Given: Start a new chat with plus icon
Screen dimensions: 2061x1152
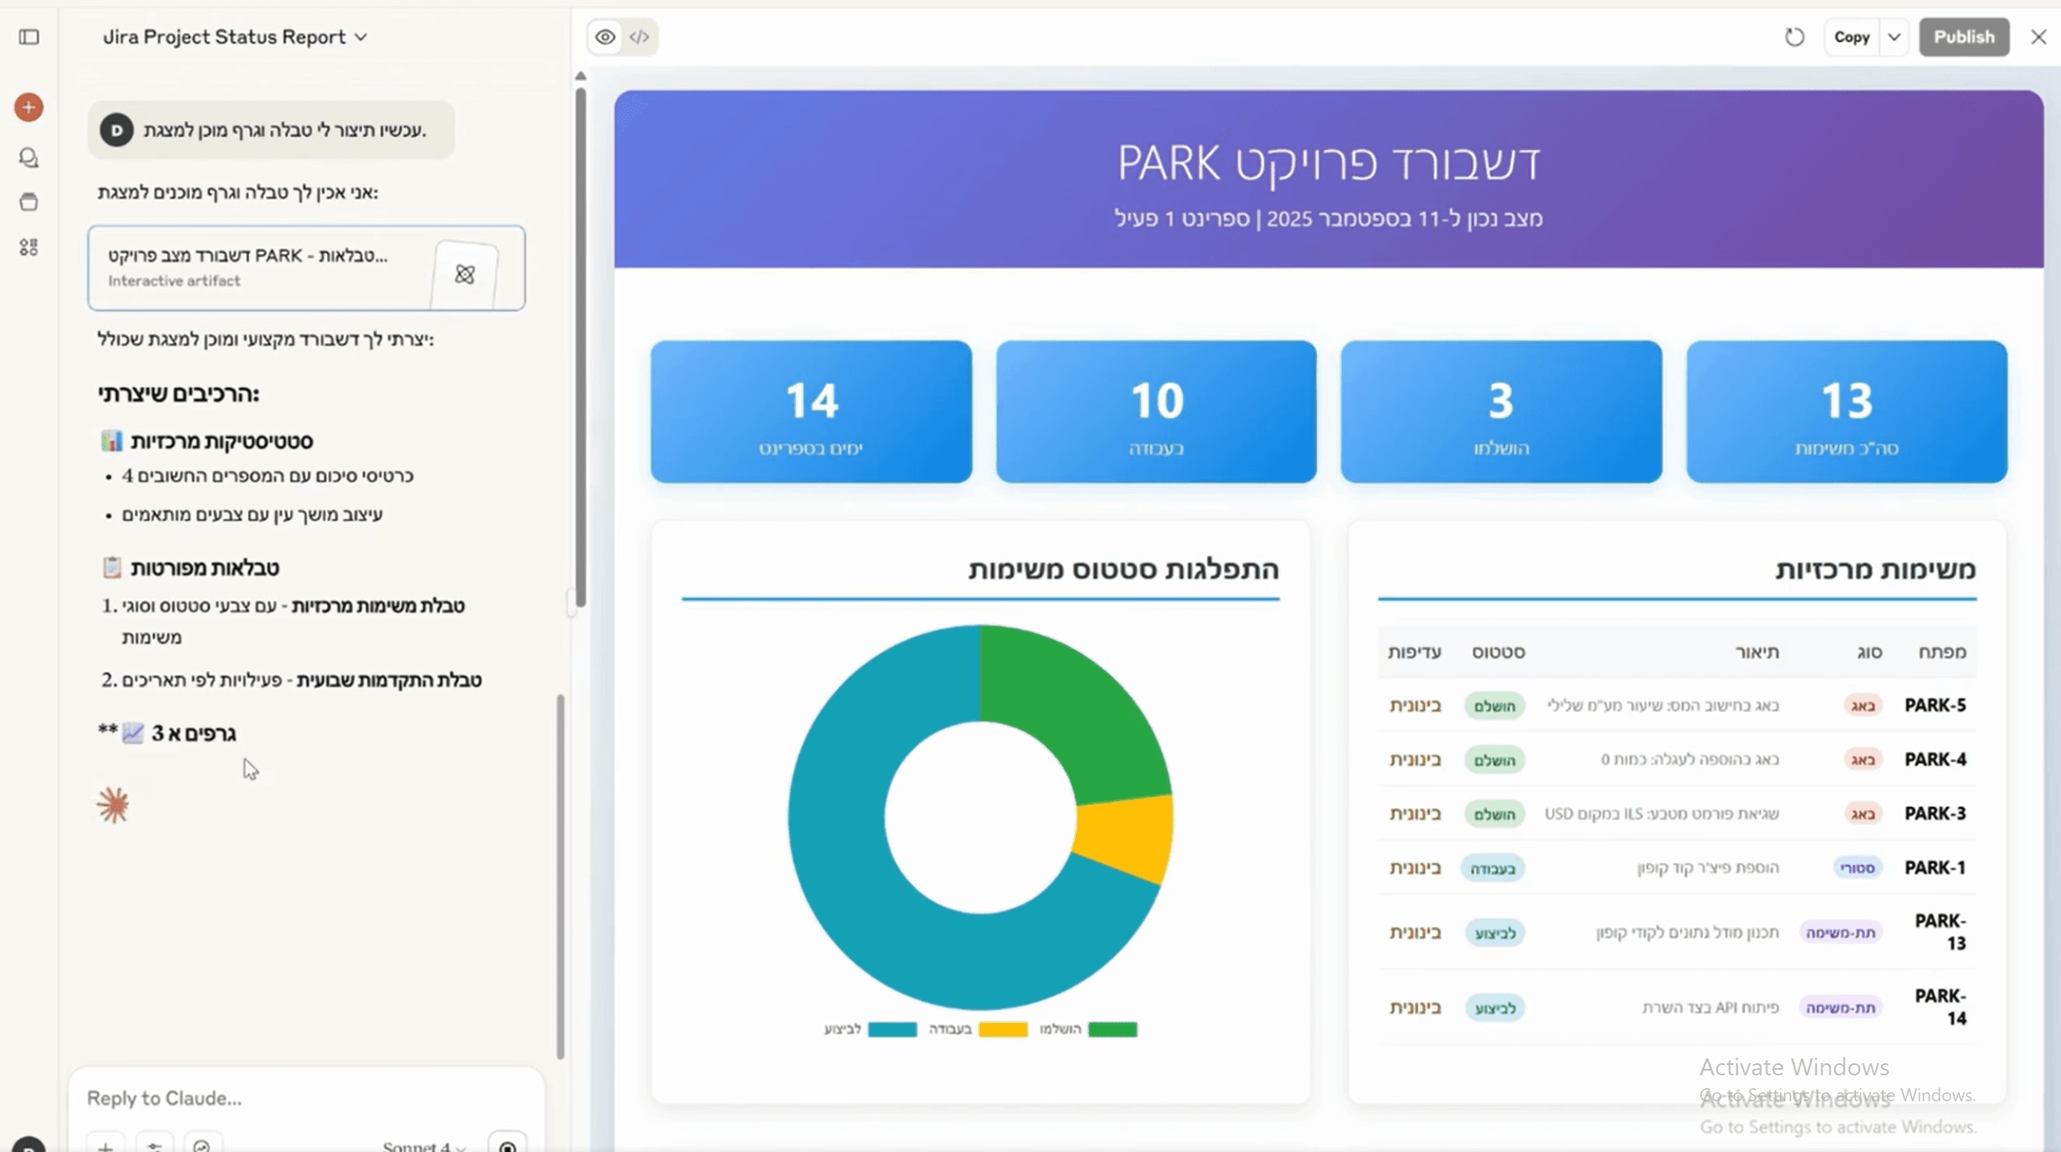Looking at the screenshot, I should (29, 107).
